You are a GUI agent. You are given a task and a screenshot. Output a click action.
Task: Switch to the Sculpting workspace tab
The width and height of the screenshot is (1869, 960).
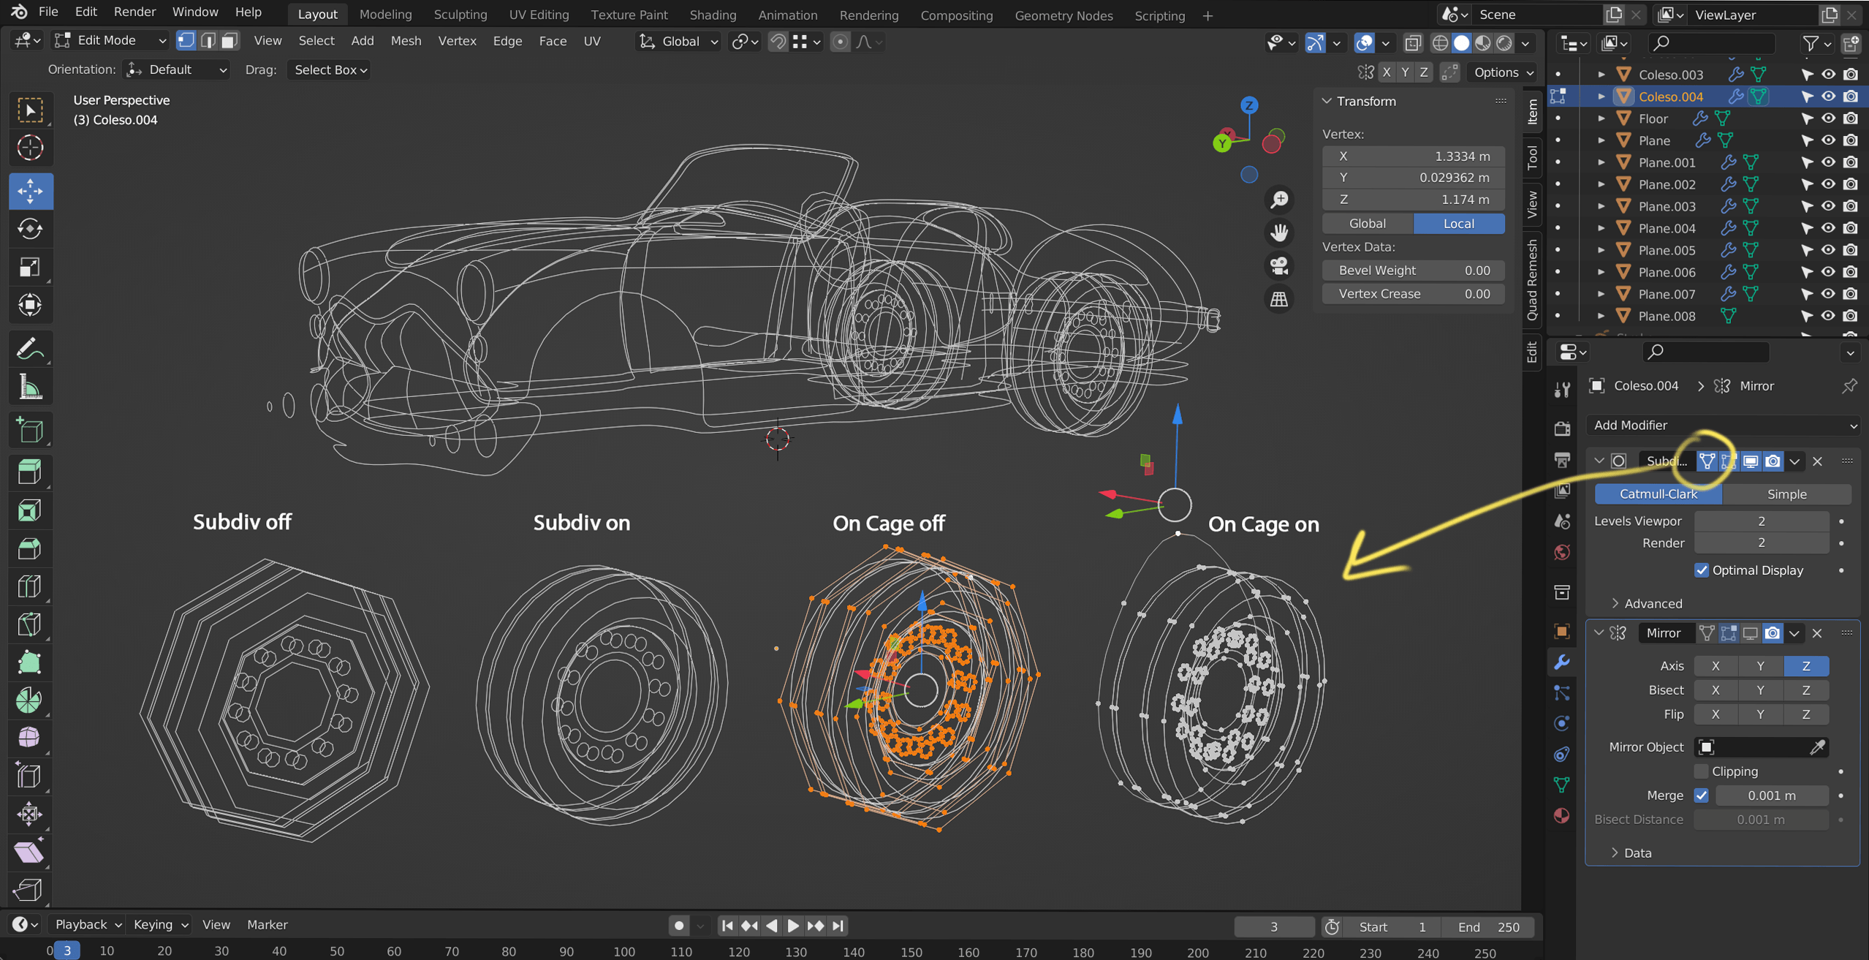pos(460,15)
